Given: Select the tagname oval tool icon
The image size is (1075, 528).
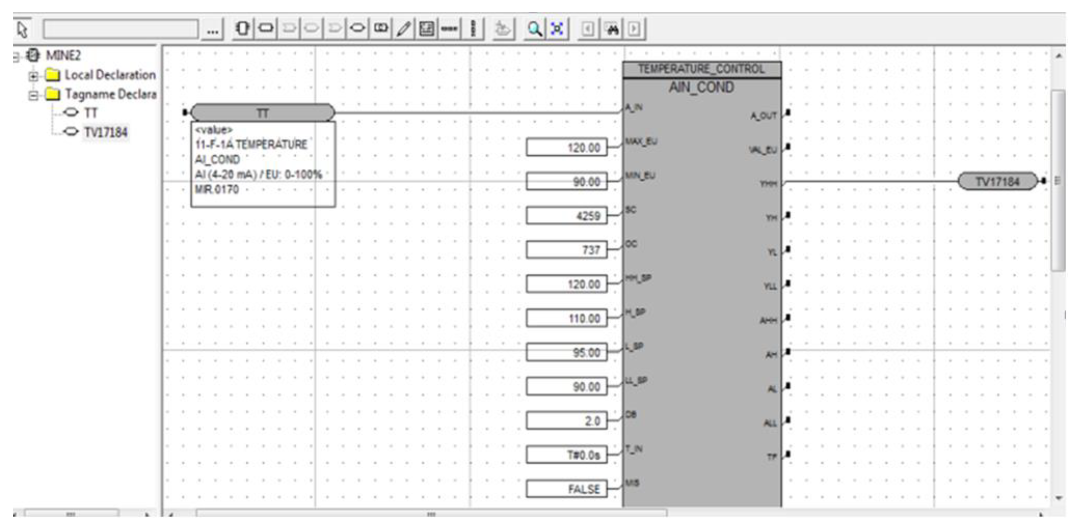Looking at the screenshot, I should tap(357, 28).
